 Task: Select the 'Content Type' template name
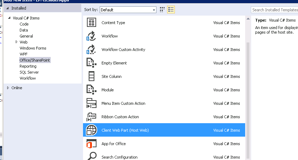[x=113, y=23]
